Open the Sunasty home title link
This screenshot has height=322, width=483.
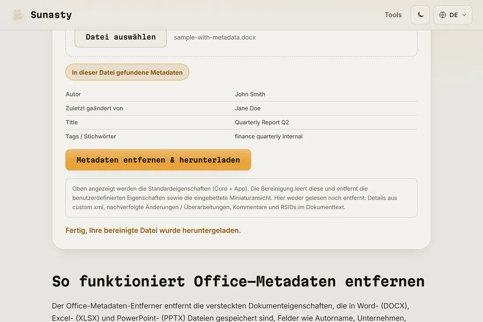pyautogui.click(x=51, y=15)
